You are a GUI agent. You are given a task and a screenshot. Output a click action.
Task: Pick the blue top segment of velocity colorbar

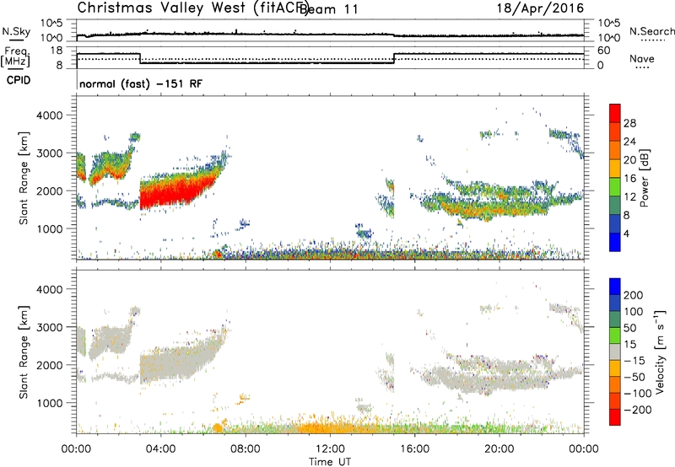615,287
